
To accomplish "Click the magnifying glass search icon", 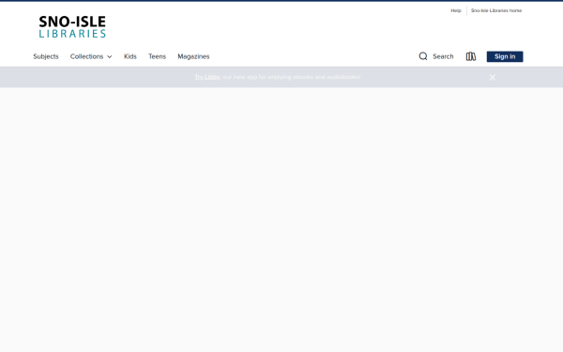I will 423,56.
